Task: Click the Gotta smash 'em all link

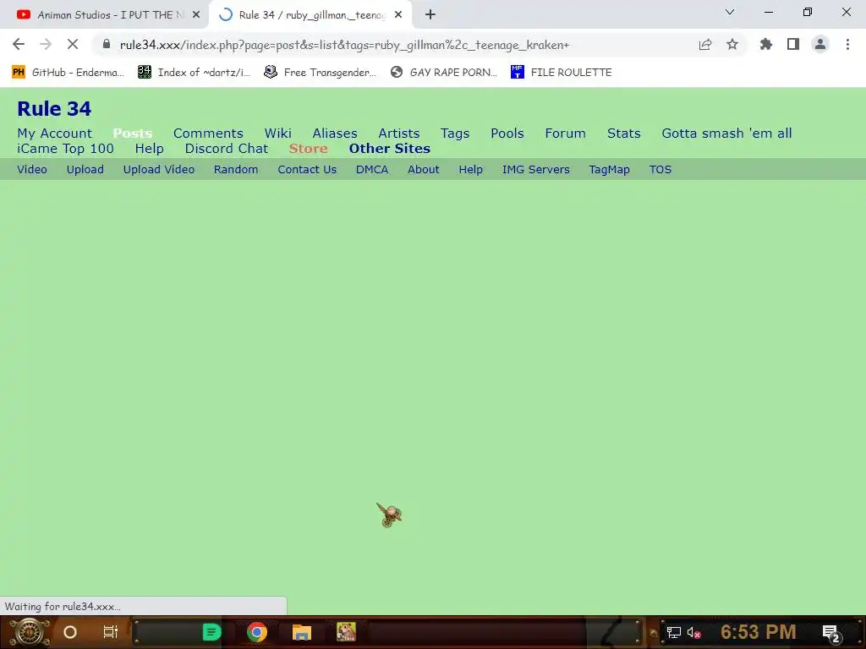Action: 726,133
